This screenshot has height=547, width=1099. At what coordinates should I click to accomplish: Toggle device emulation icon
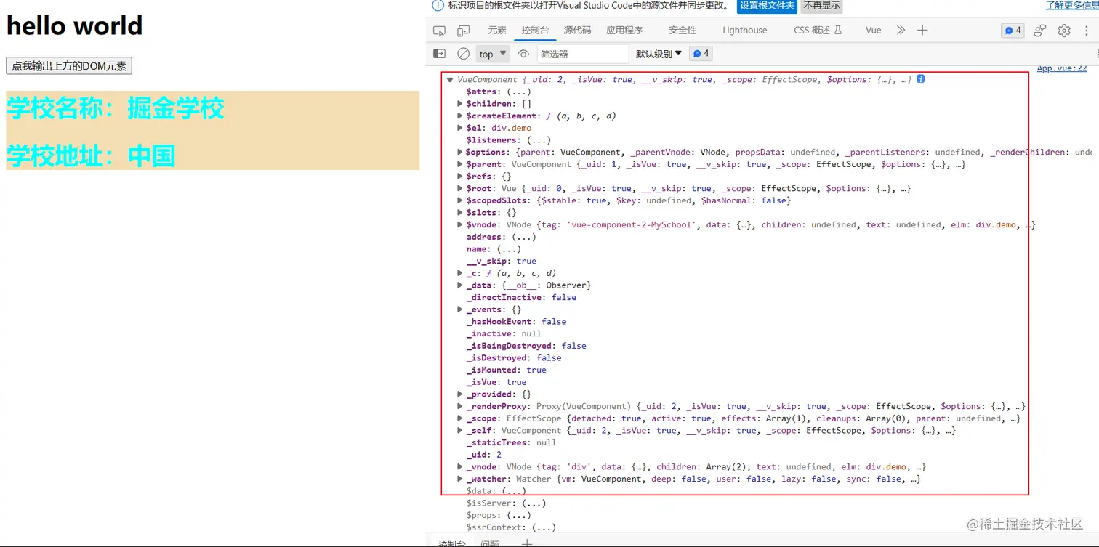463,31
